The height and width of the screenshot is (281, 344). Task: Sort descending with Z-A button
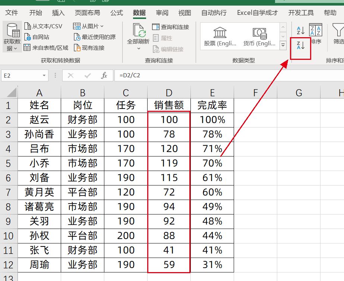coord(300,45)
